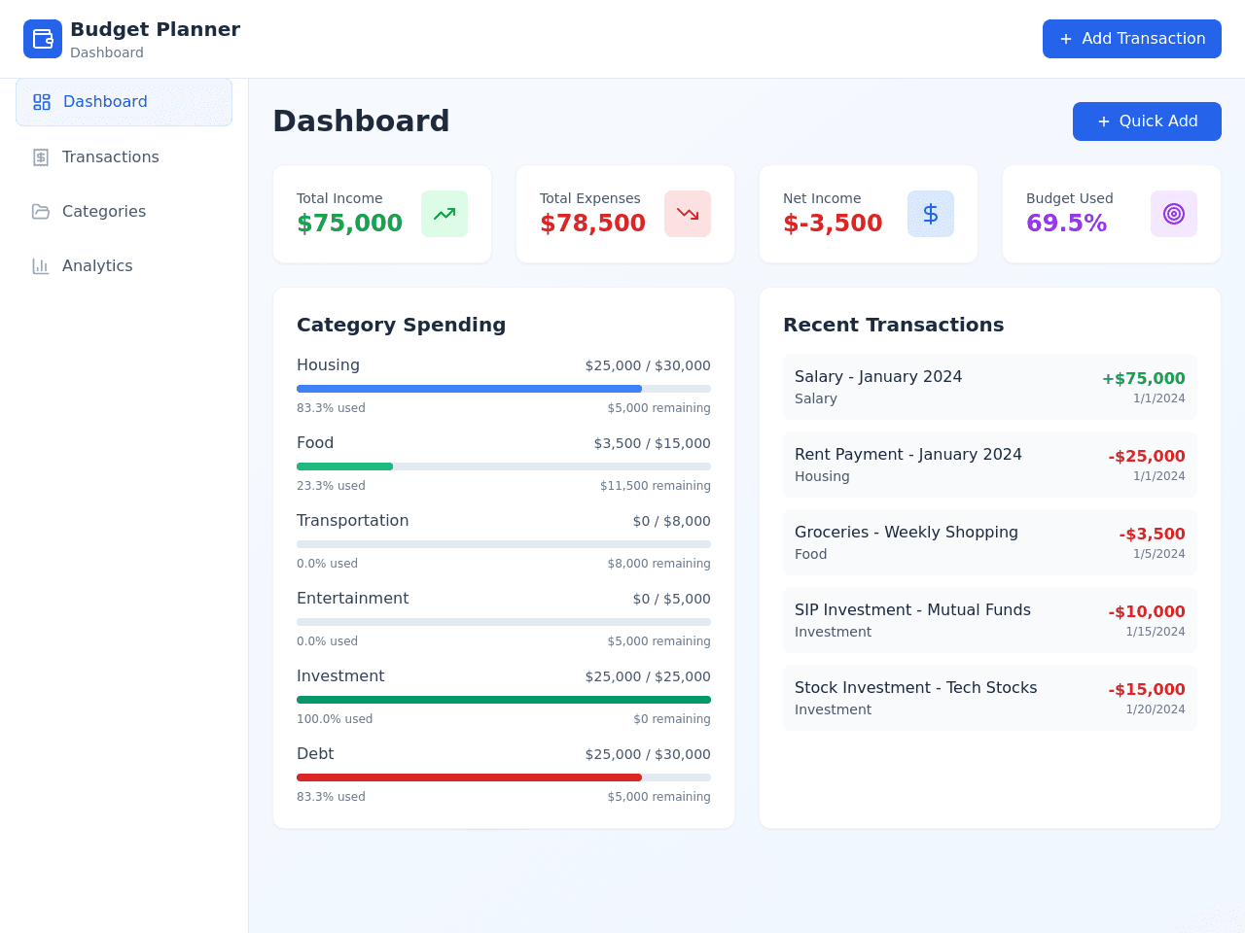Click the Total Expenses $78,500 value

(592, 224)
